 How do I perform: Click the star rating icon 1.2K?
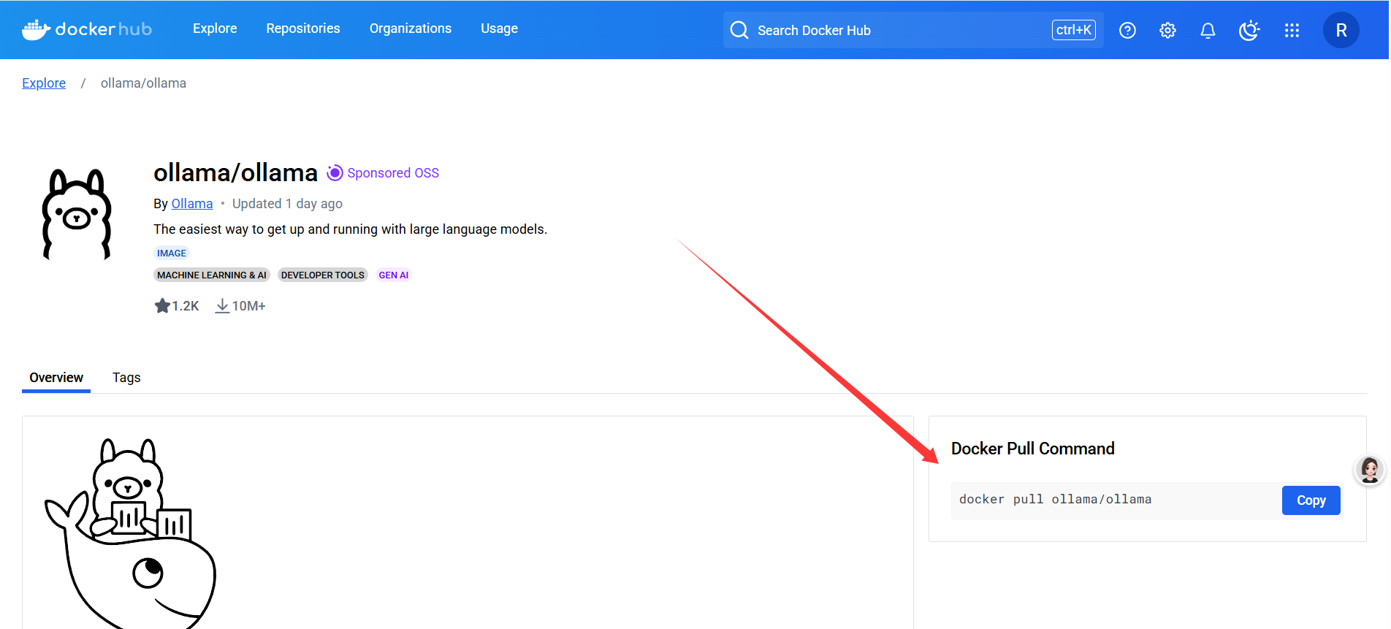point(162,305)
